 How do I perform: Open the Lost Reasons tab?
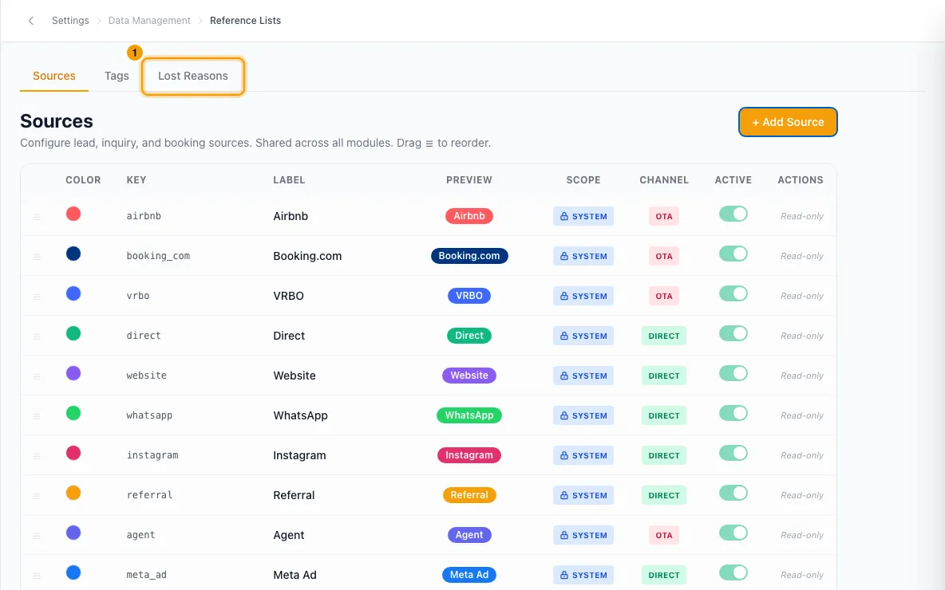[x=193, y=76]
